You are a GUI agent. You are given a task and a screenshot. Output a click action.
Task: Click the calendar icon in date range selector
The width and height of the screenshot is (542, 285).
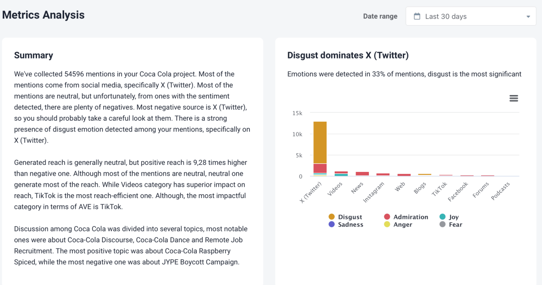(417, 16)
